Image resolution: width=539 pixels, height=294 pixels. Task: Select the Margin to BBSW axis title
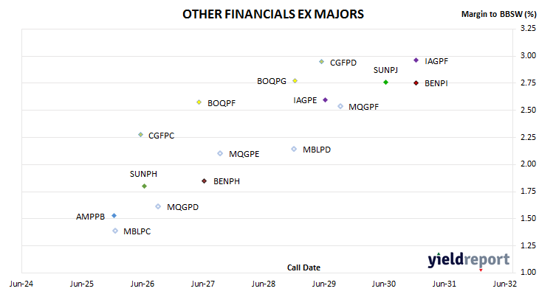coord(498,14)
